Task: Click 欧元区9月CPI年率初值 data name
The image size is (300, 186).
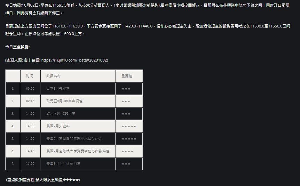Action: (x=64, y=101)
